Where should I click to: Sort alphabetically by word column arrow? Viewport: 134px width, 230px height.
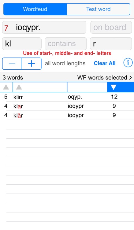point(19,87)
